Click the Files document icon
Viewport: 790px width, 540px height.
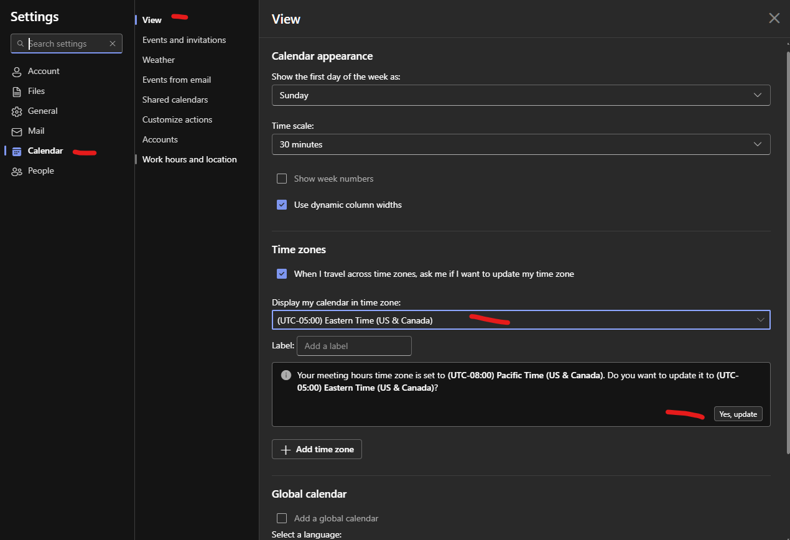[17, 91]
